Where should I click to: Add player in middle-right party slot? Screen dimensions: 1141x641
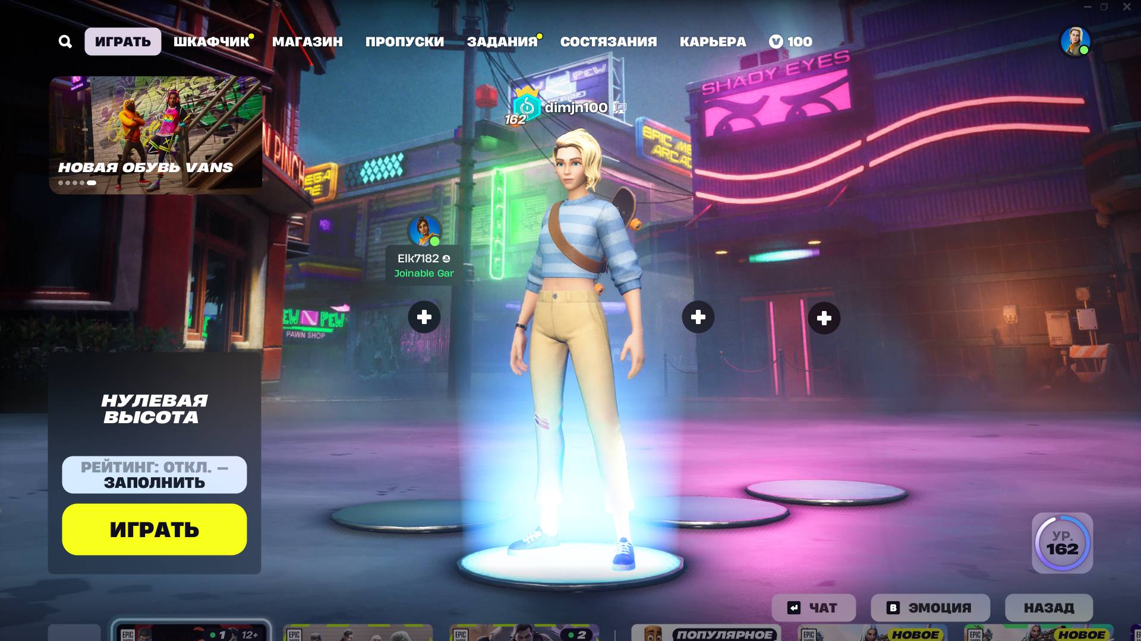pos(698,317)
